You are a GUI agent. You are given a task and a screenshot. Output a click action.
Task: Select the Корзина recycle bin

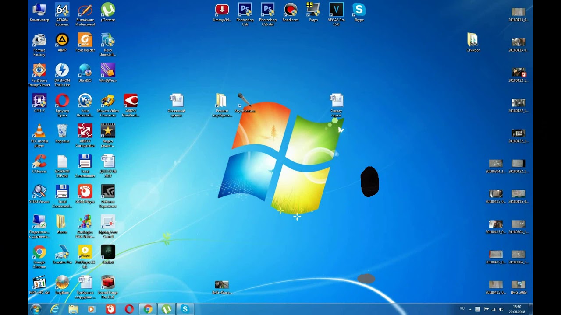click(62, 133)
